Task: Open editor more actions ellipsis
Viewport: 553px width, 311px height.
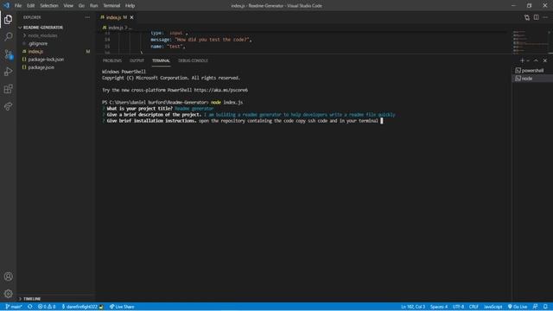Action: pyautogui.click(x=545, y=17)
